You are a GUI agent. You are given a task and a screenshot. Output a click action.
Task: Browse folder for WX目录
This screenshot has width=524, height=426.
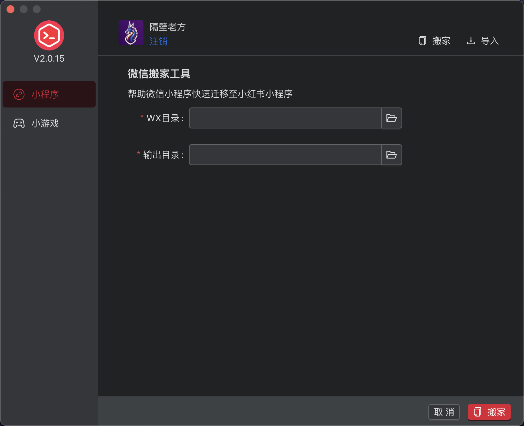(392, 118)
